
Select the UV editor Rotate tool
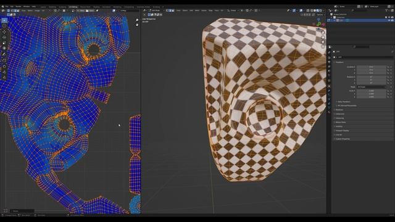[4, 37]
